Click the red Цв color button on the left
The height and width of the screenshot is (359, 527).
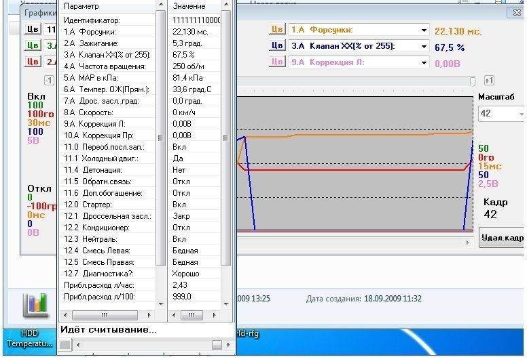[33, 62]
